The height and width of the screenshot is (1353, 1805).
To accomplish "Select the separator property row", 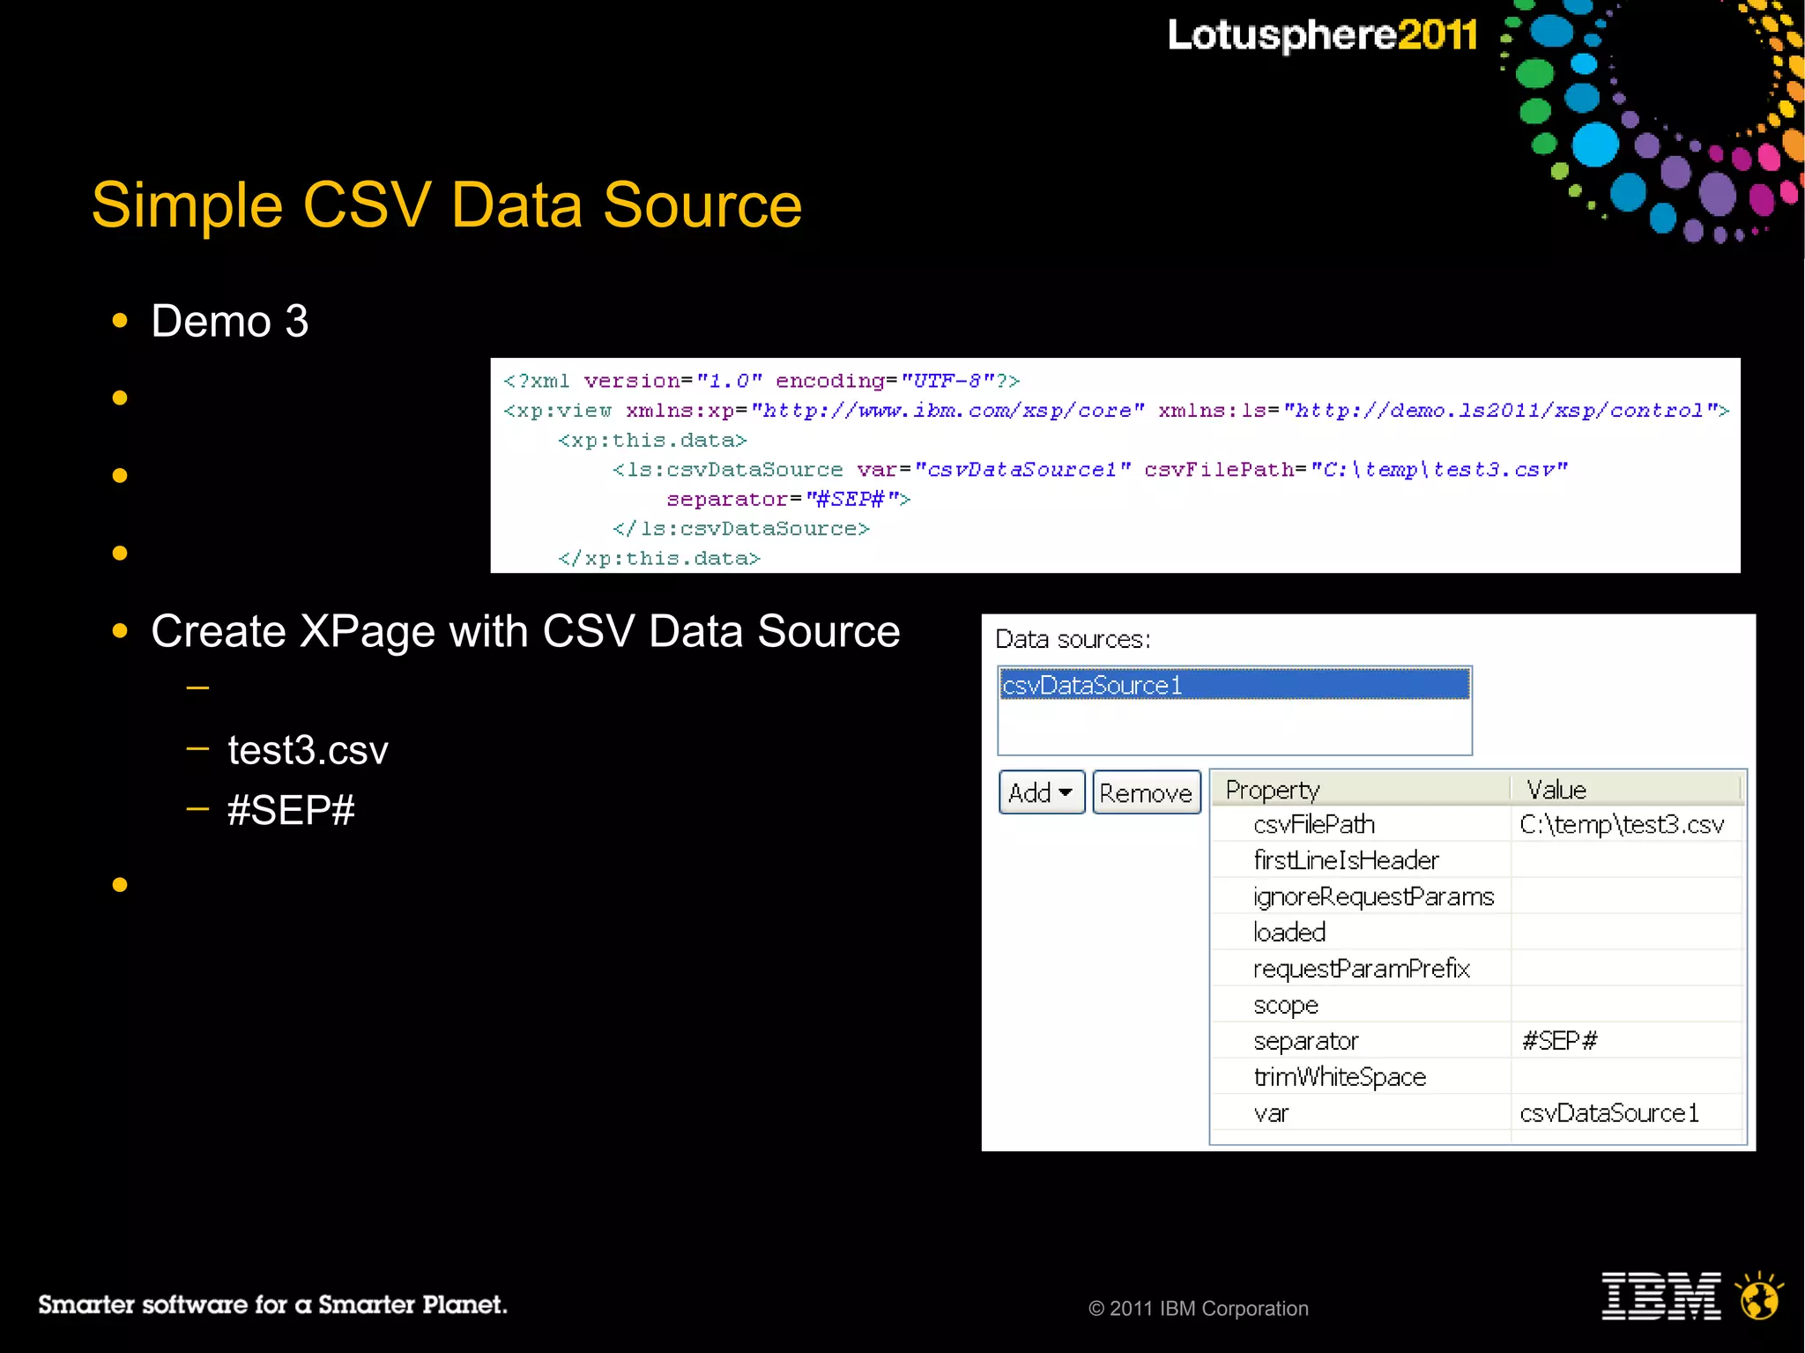I will [x=1477, y=1041].
